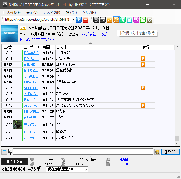Open the 現在の部屋数:6 dropdown
The width and height of the screenshot is (181, 179).
coord(67,169)
